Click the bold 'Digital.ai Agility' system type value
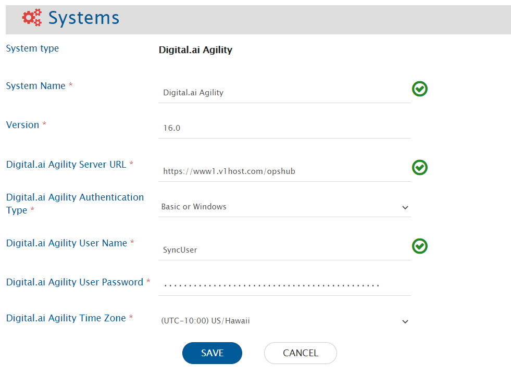Screen dimensions: 511x388 click(195, 50)
